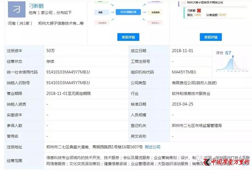Viewport: 252px width, 170px height.
Task: Click the 注册资本 label cell
Action: point(24,51)
